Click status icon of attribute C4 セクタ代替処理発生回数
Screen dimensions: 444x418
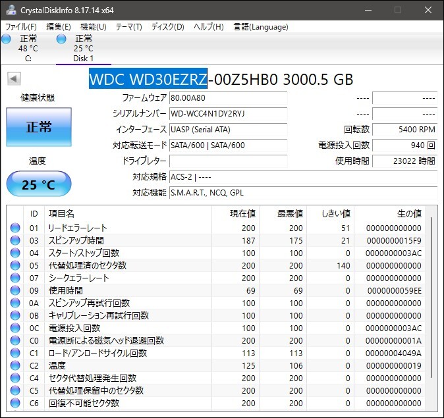coord(15,378)
